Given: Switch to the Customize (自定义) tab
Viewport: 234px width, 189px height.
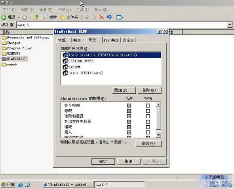Looking at the screenshot, I should (129, 40).
